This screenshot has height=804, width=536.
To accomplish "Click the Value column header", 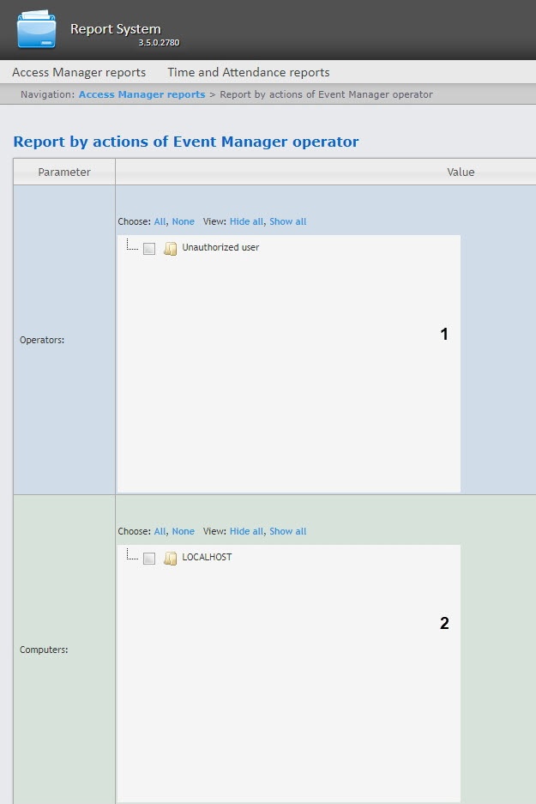I will 461,172.
